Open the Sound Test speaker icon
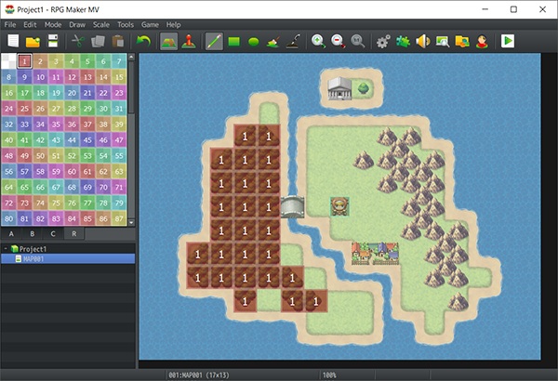This screenshot has width=558, height=381. tap(423, 41)
